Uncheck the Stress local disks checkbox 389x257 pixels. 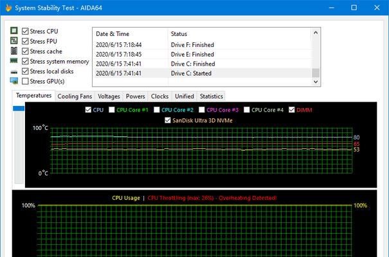[25, 71]
